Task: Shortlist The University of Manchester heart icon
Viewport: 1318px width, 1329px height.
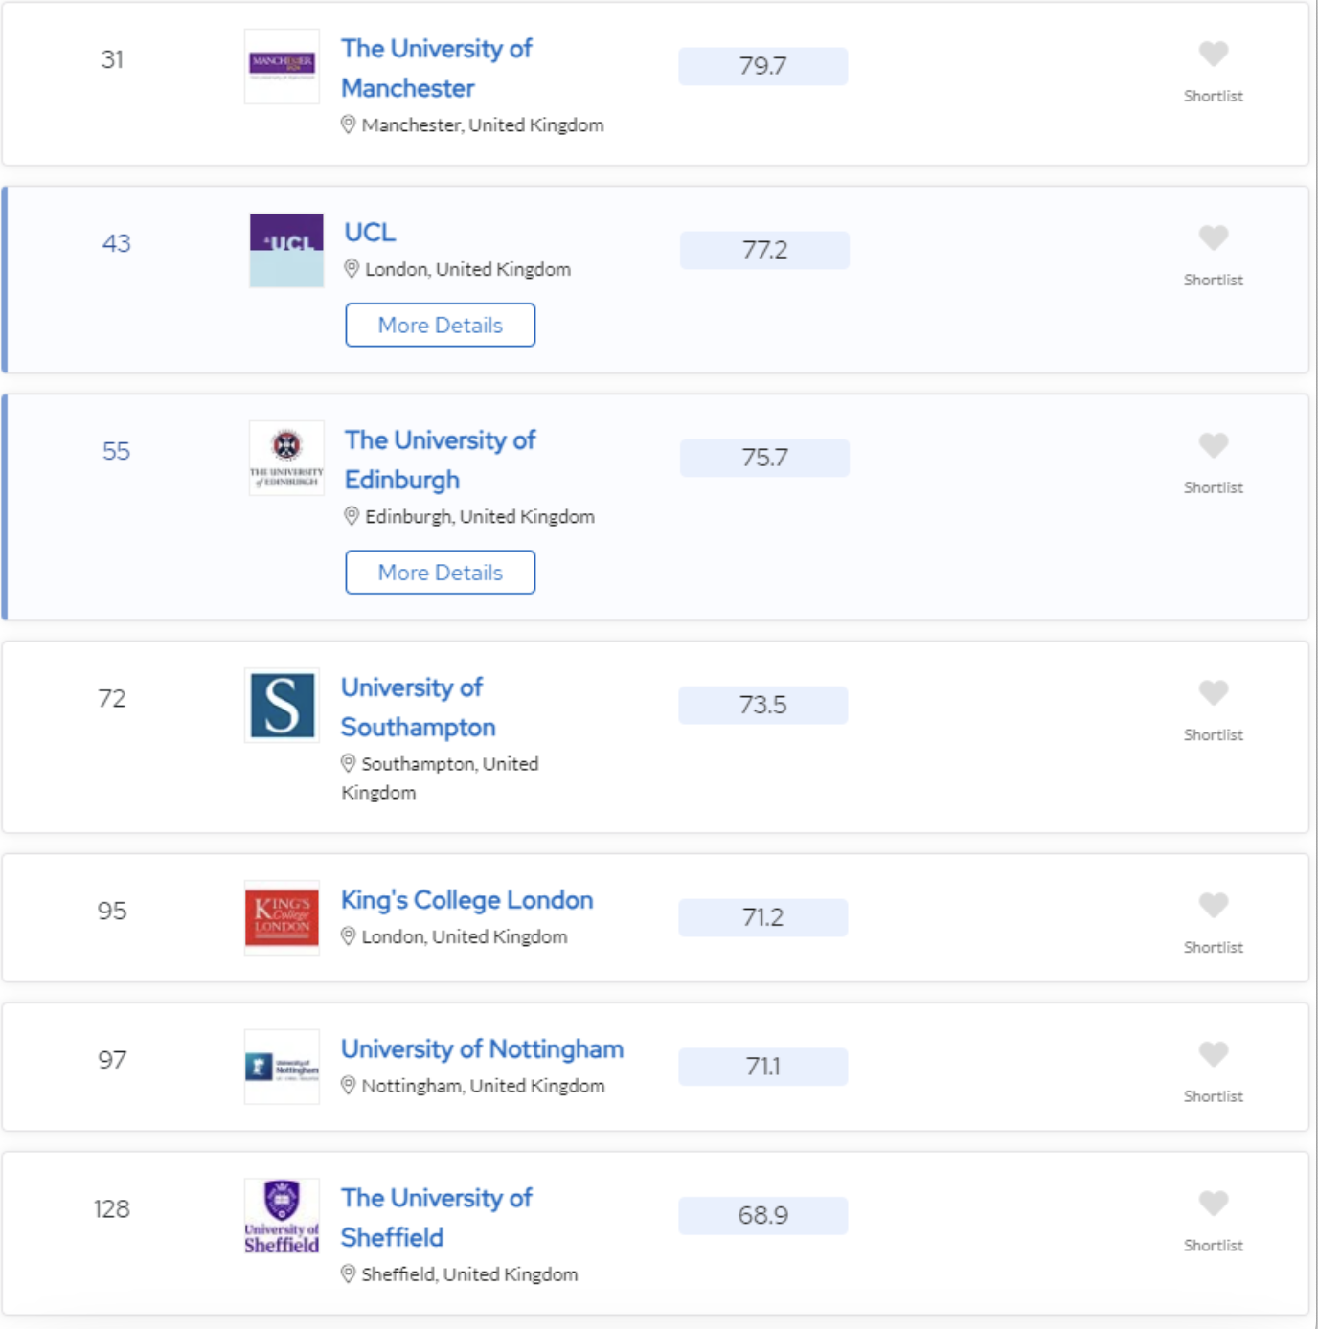Action: pyautogui.click(x=1213, y=54)
